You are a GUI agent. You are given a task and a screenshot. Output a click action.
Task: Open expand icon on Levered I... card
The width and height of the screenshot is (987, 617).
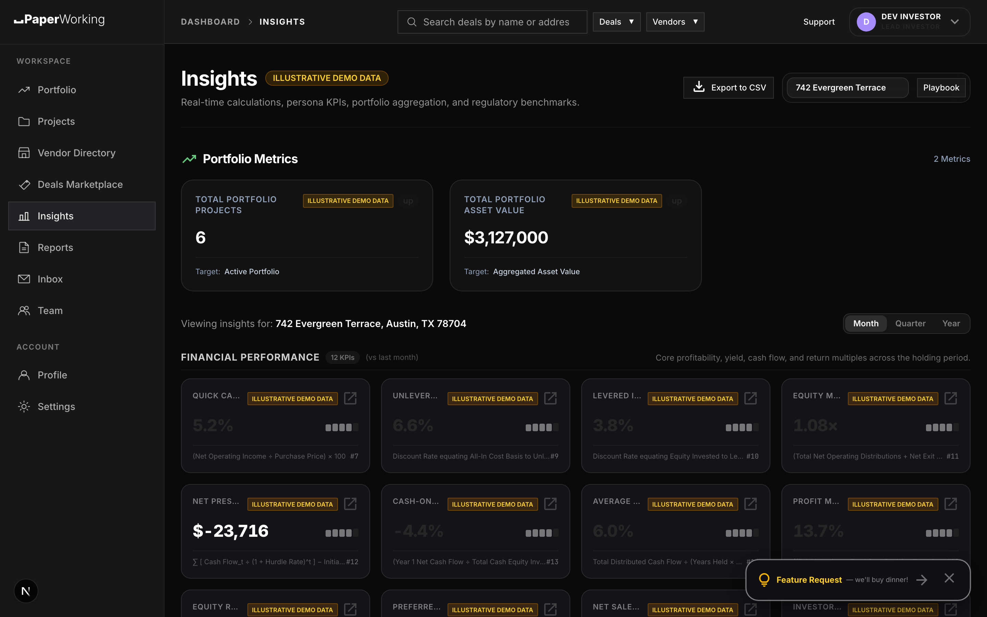(751, 398)
